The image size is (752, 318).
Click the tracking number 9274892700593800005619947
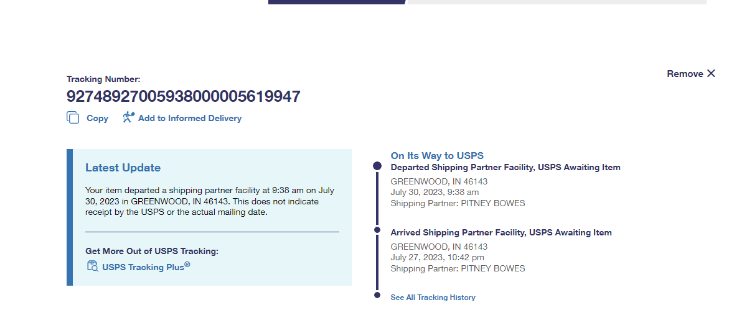click(x=184, y=96)
